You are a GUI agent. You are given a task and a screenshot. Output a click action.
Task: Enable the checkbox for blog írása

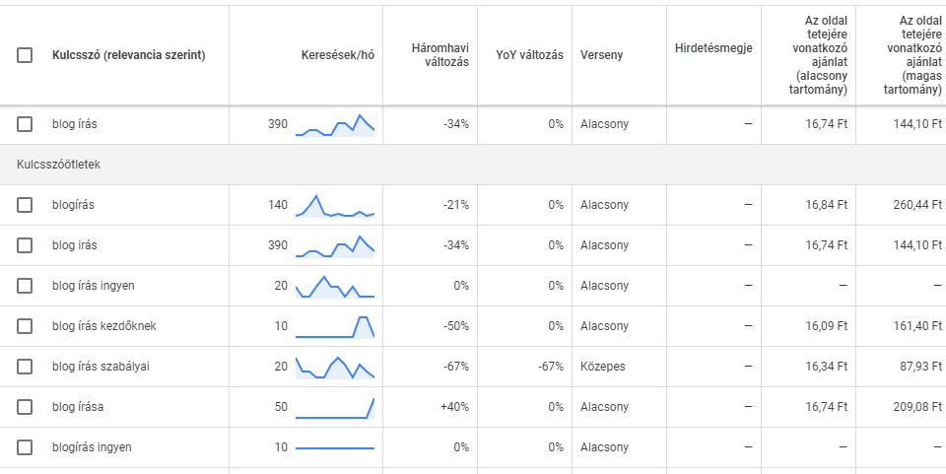(25, 407)
